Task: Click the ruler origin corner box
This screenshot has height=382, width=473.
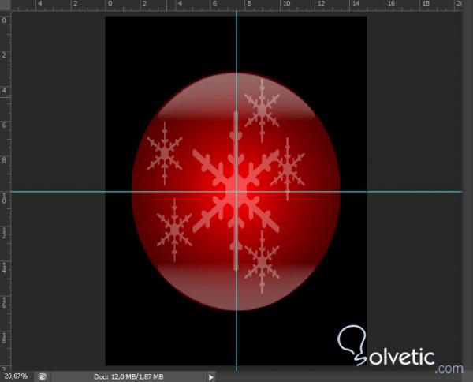Action: click(6, 6)
